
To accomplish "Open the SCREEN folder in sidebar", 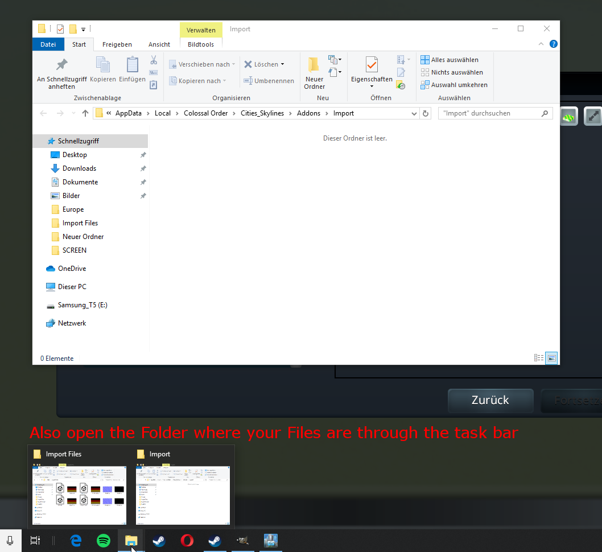I will coord(75,250).
